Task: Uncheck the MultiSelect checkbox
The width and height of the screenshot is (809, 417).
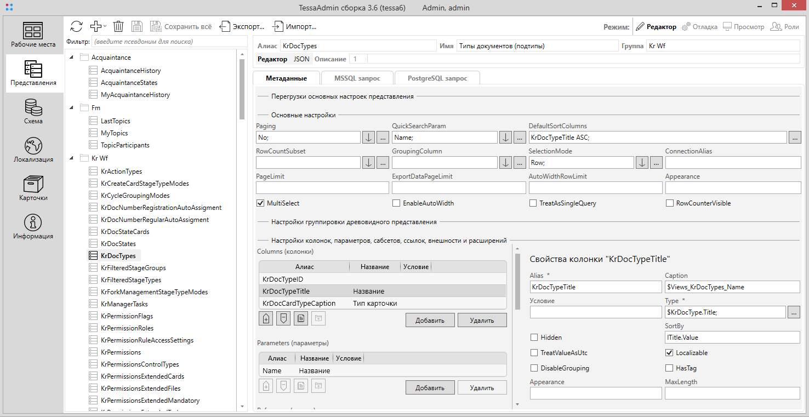Action: (260, 203)
